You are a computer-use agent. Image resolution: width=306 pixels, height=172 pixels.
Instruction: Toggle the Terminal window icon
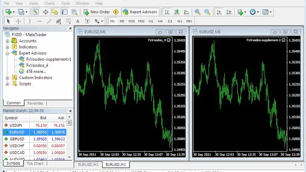click(x=65, y=12)
